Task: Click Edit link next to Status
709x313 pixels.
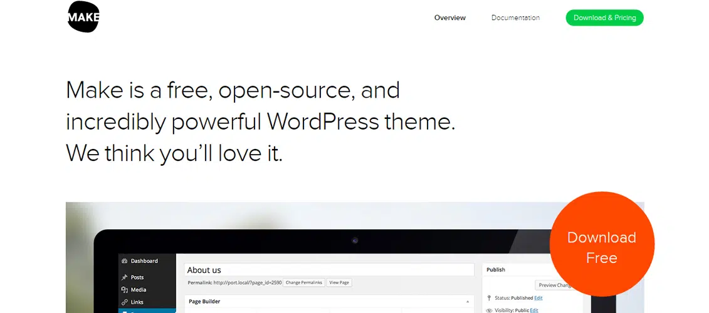Action: (538, 298)
